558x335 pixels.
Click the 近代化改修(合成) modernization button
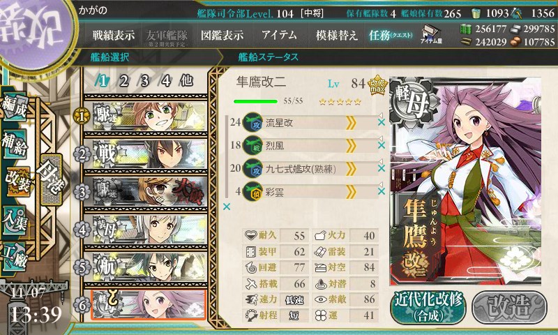coord(428,308)
